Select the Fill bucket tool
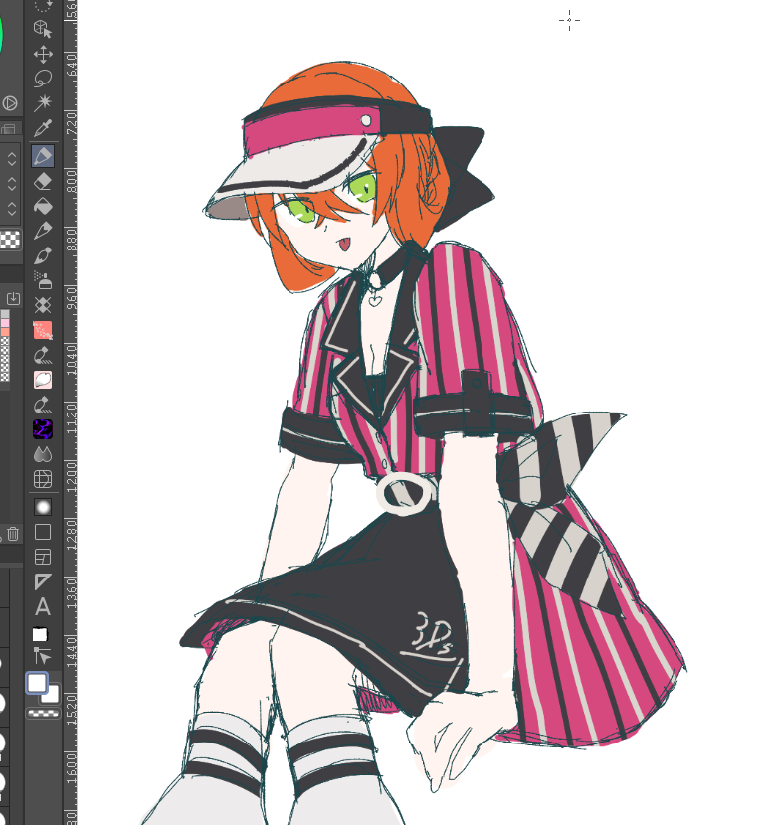This screenshot has height=825, width=771. pos(43,206)
